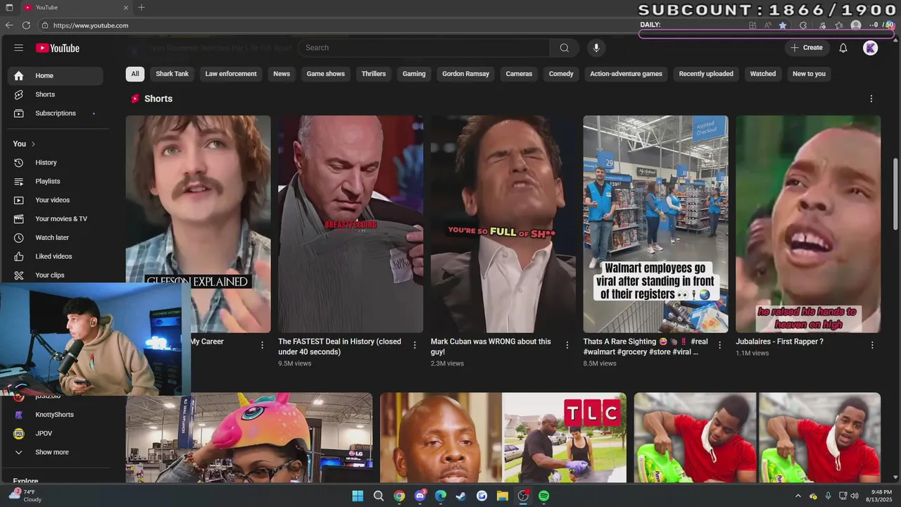This screenshot has width=901, height=507.
Task: Select the Shark Tank chip
Action: point(172,74)
